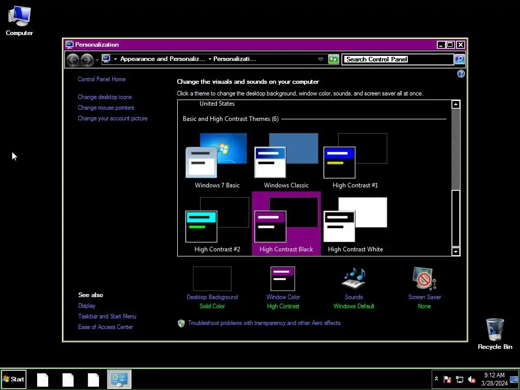Click the Screen Saver text link
Viewport: 520px width, 390px height.
coord(425,297)
